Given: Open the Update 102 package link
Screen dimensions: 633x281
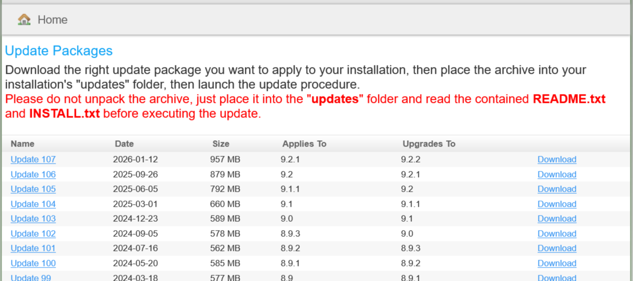Looking at the screenshot, I should pos(33,234).
